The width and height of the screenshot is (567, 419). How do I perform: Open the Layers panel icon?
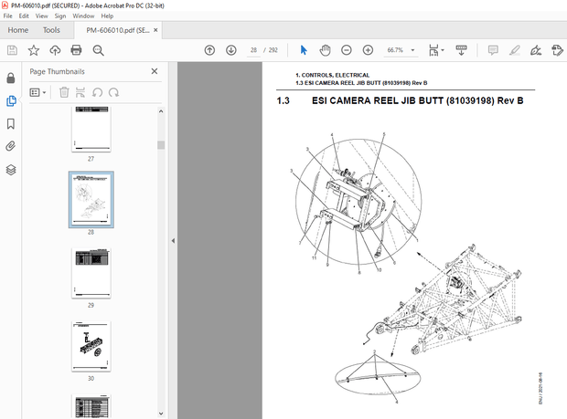[x=11, y=170]
